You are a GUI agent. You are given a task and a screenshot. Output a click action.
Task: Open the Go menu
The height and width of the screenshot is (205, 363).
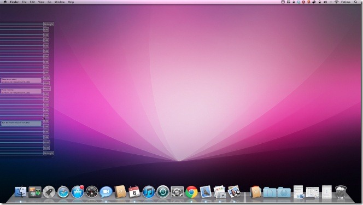(x=49, y=2)
